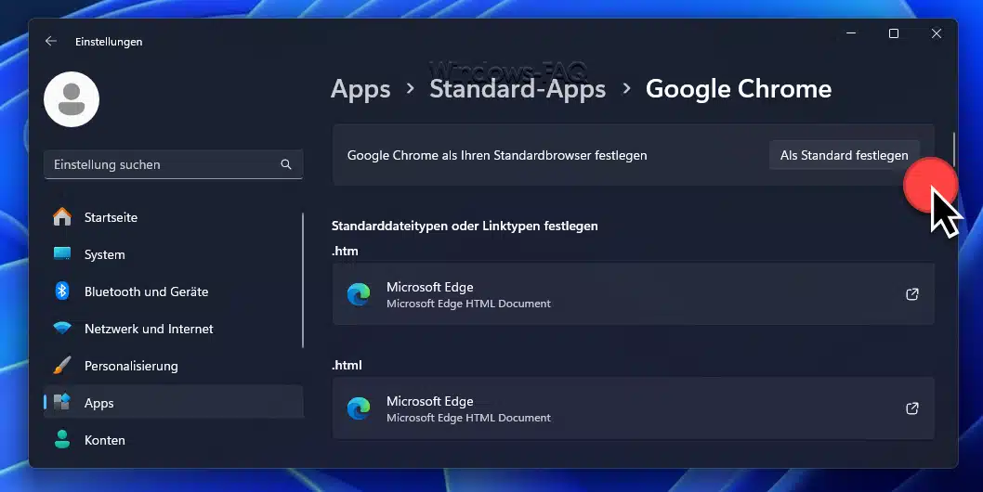Screen dimensions: 983x492
Task: Click the open-external icon in the .html row
Action: pos(912,408)
